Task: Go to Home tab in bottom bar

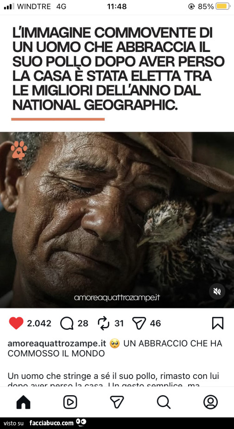Action: [x=24, y=402]
